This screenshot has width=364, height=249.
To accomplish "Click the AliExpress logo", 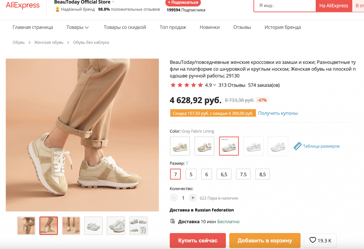I will [22, 5].
